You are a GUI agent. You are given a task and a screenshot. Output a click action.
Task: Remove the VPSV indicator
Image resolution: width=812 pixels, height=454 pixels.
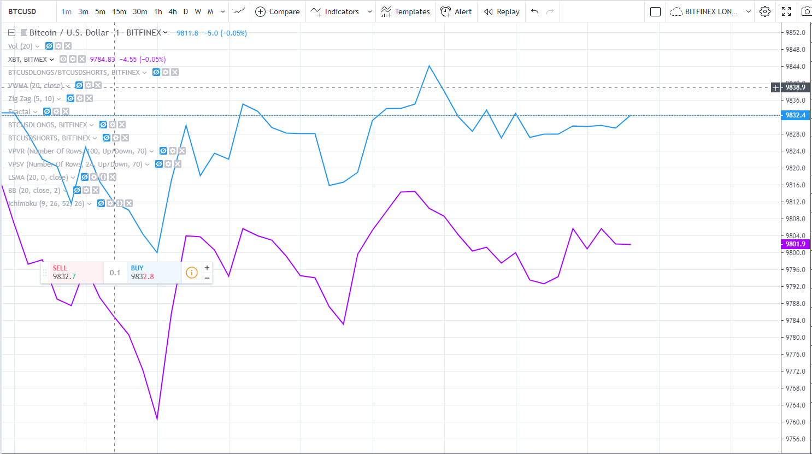coord(178,164)
